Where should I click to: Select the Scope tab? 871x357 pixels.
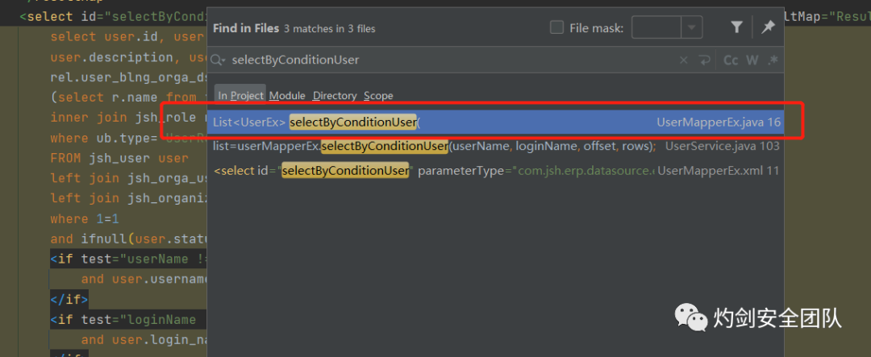pyautogui.click(x=378, y=95)
